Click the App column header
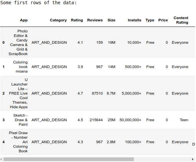 24,20
